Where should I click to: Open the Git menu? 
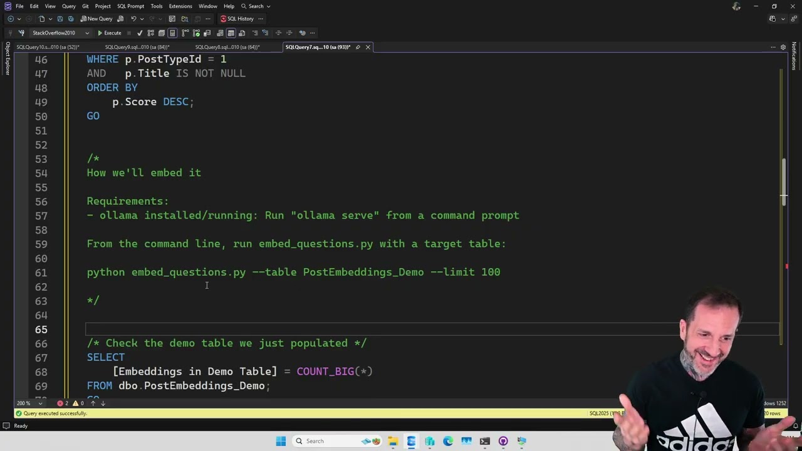click(x=85, y=6)
